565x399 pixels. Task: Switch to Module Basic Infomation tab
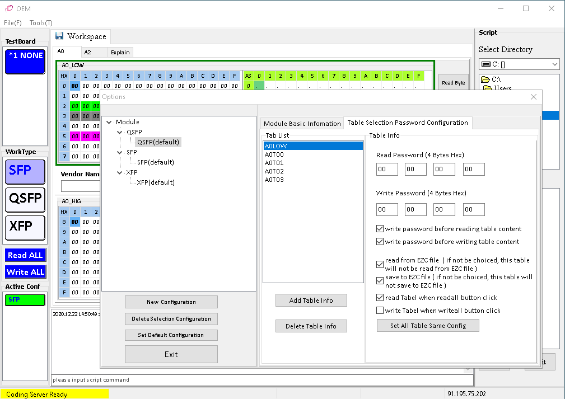(x=302, y=124)
